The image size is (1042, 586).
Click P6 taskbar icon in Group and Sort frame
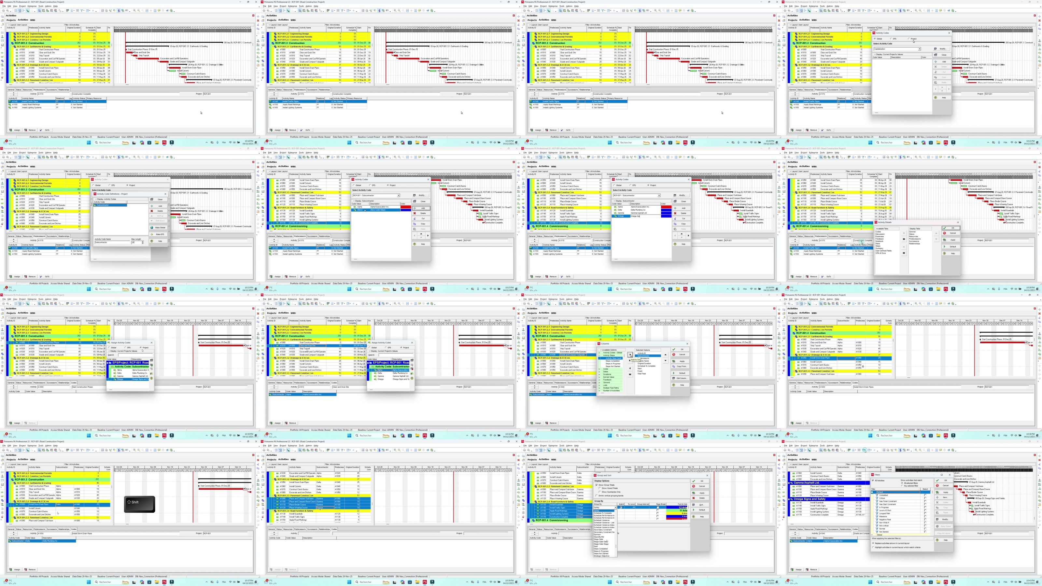(x=686, y=582)
